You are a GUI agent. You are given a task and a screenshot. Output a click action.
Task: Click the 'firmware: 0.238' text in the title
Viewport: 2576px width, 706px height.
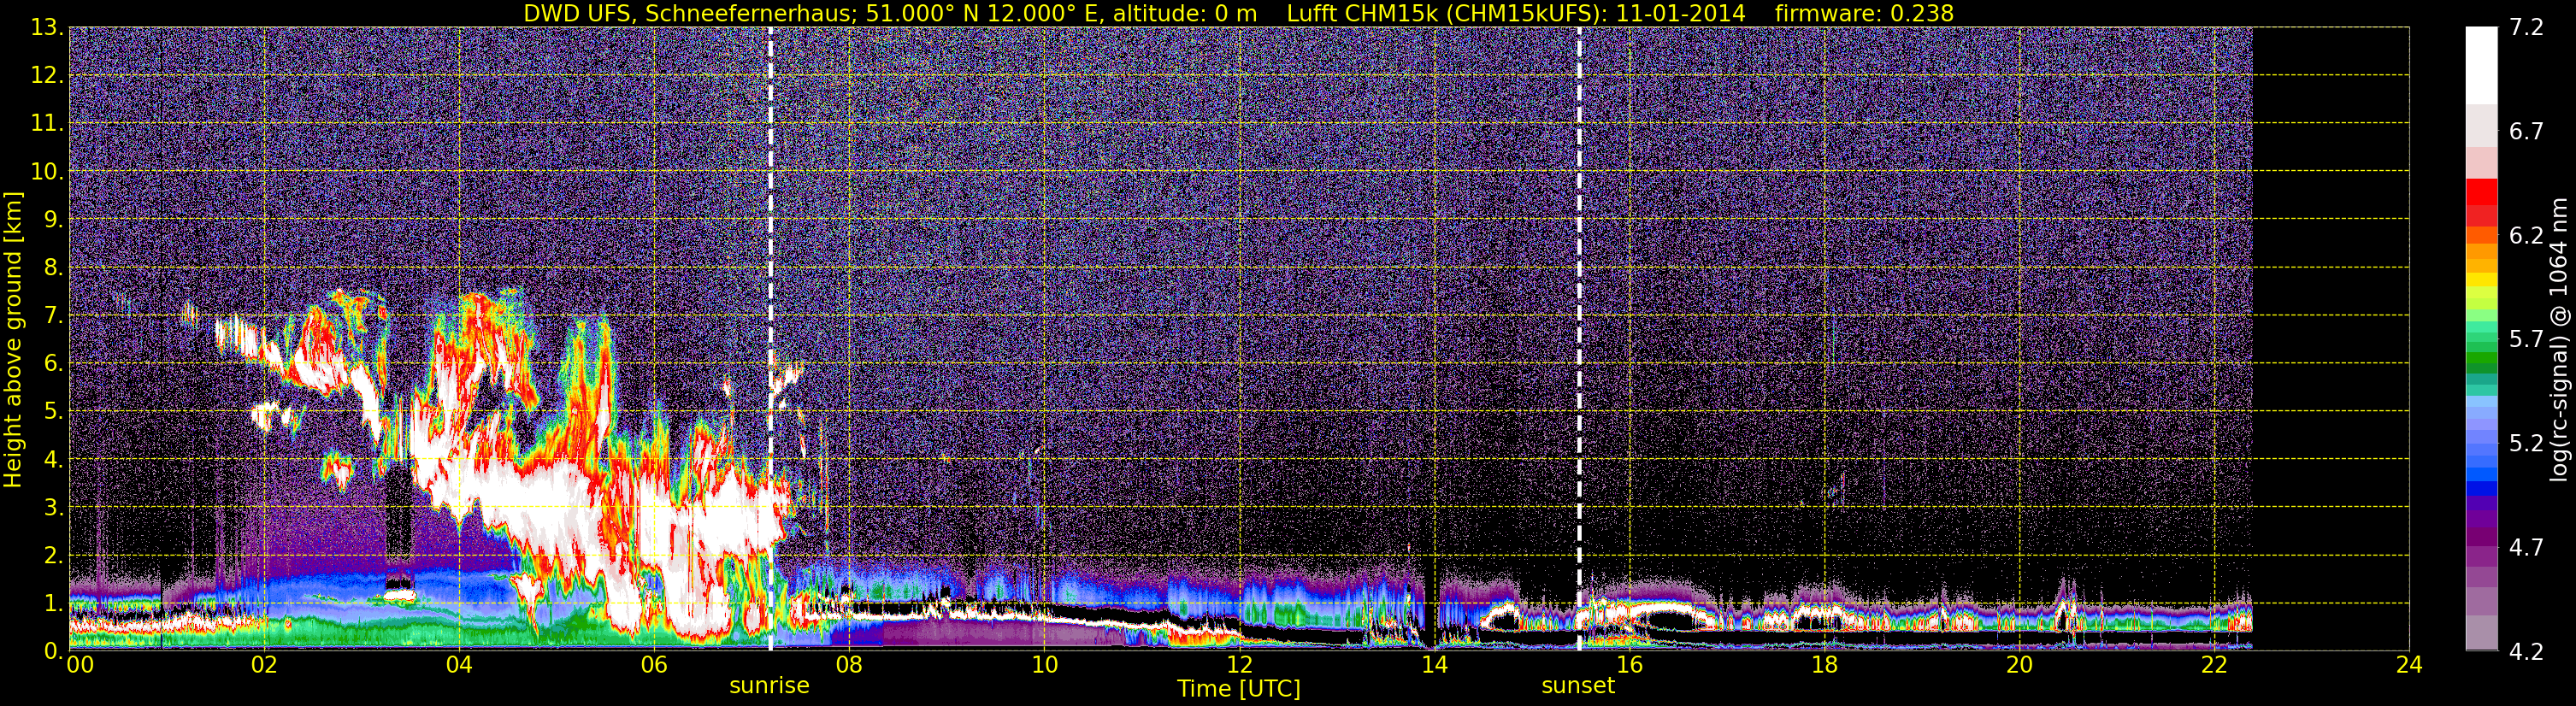coord(1864,13)
